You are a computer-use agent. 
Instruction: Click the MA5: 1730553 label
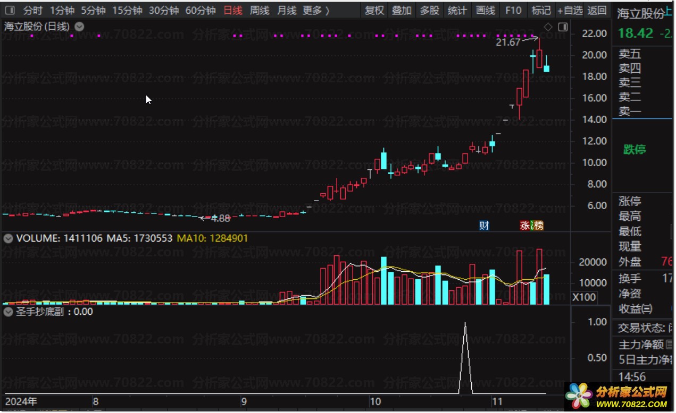[139, 238]
